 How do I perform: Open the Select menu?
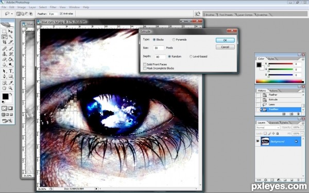43,7
